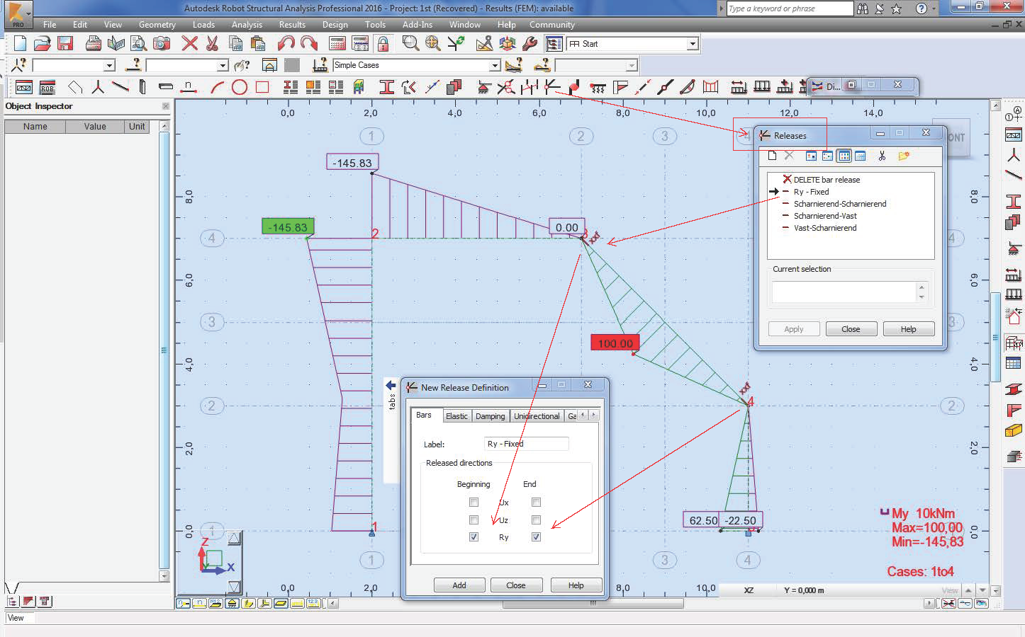Toggle the Beginning Uz release checkbox
1025x637 pixels.
tap(474, 520)
